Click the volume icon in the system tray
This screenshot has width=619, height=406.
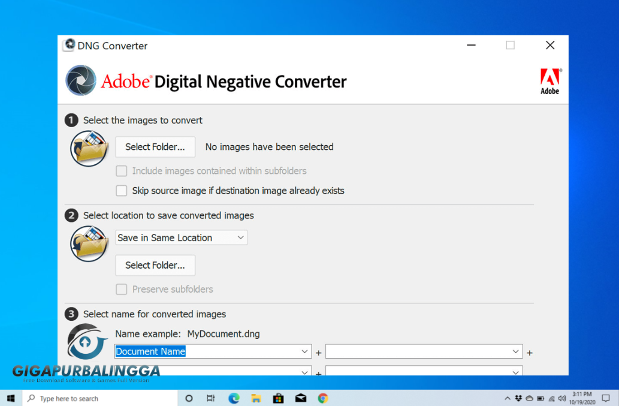[562, 398]
